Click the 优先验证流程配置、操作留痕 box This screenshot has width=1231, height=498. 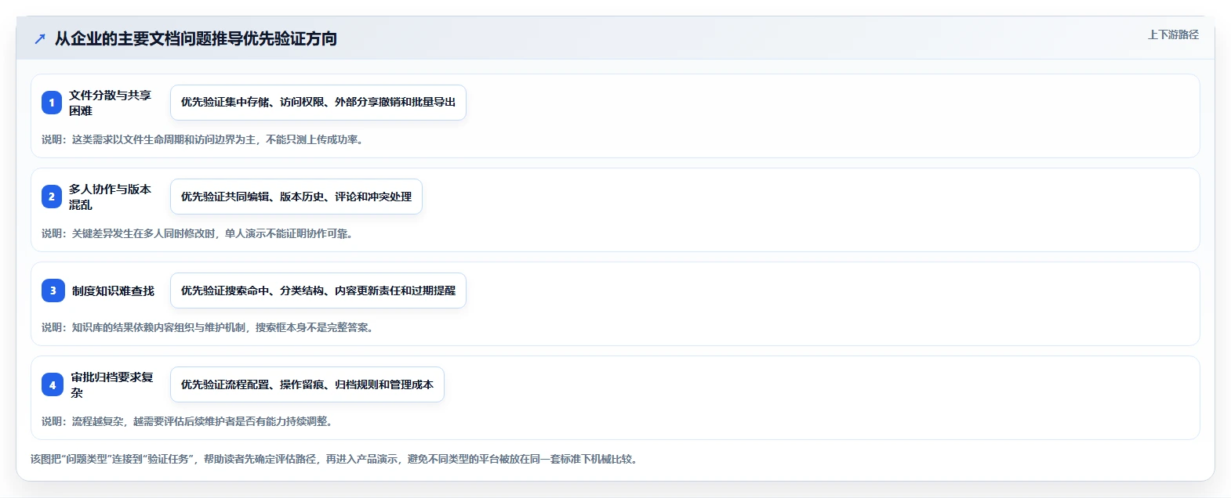[307, 384]
